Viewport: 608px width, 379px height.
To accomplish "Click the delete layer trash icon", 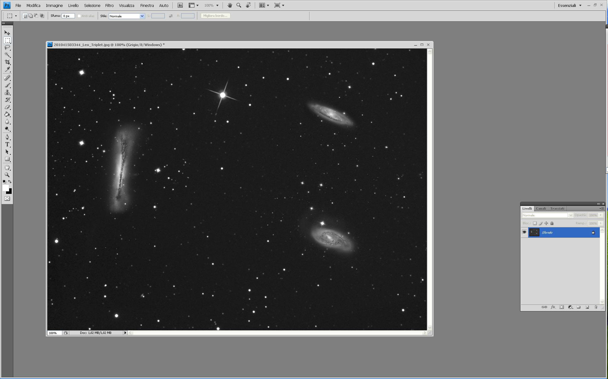I will [x=596, y=307].
